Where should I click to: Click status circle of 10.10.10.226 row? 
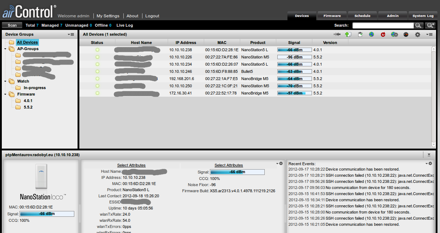pyautogui.click(x=97, y=57)
